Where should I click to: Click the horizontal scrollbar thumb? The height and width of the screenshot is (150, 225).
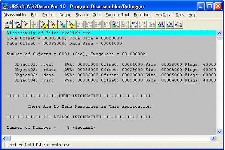click(x=10, y=138)
